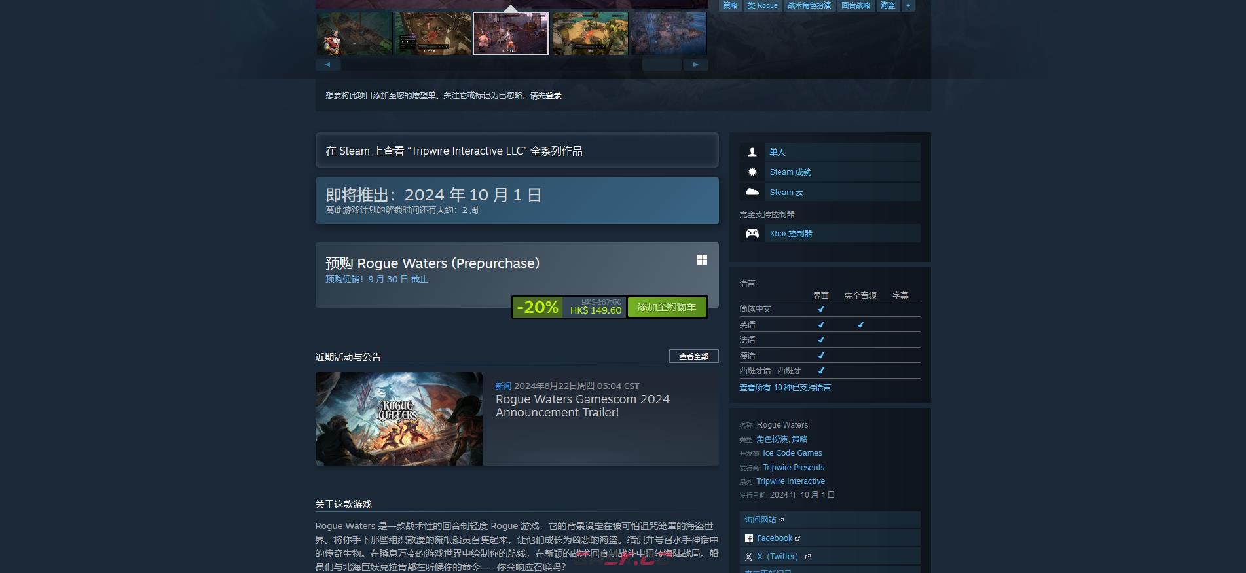This screenshot has width=1246, height=573.
Task: Select the fifth bluish screenshot thumbnail
Action: point(669,33)
